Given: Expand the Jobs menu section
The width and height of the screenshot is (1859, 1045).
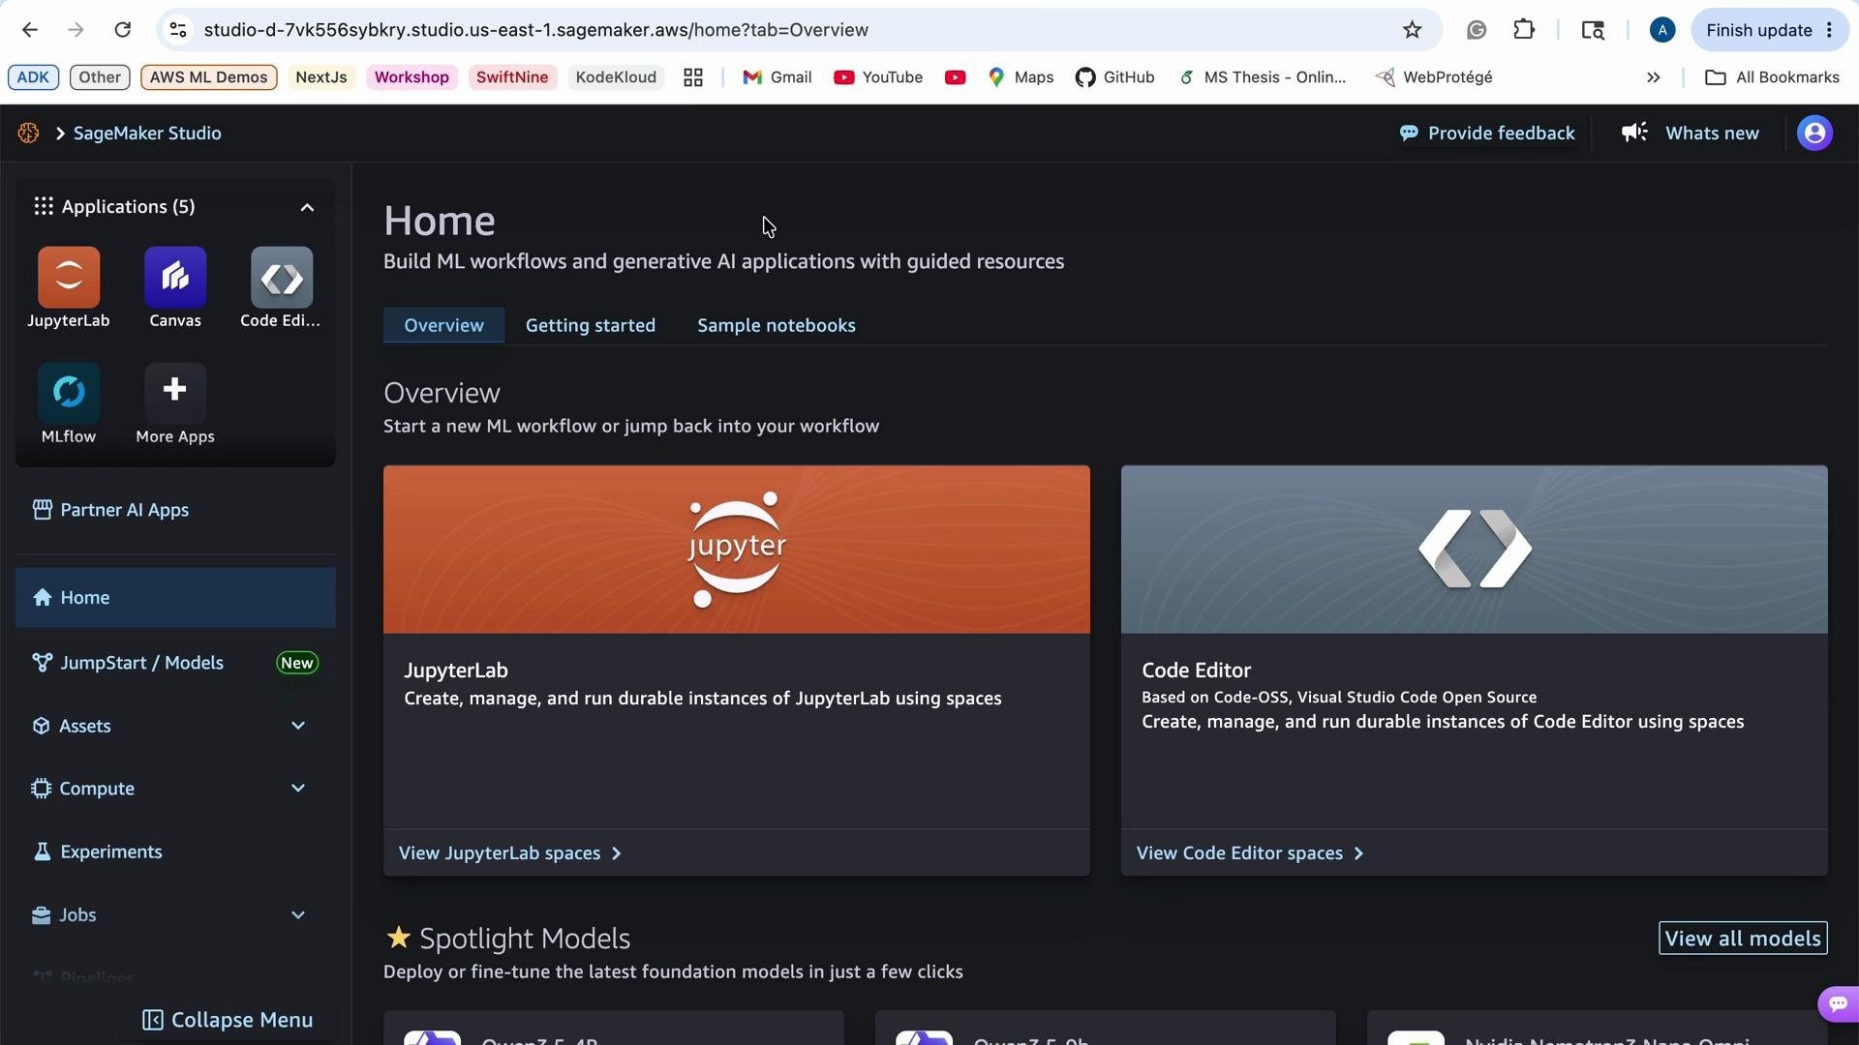Looking at the screenshot, I should pyautogui.click(x=298, y=915).
